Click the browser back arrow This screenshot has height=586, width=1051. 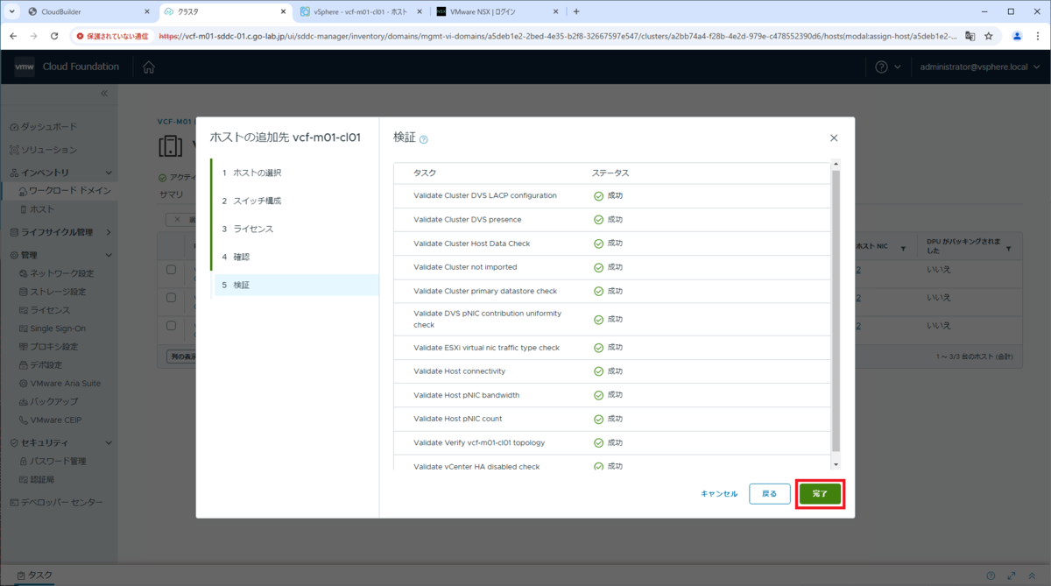pyautogui.click(x=14, y=36)
